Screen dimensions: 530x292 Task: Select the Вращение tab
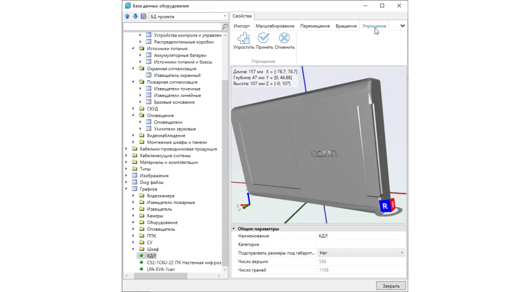click(346, 26)
